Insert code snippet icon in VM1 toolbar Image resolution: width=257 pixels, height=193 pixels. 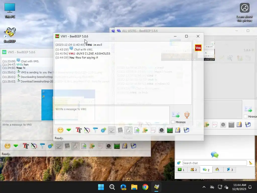click(153, 130)
